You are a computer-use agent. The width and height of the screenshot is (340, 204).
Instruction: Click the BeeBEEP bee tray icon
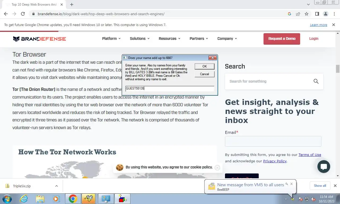tap(293, 199)
